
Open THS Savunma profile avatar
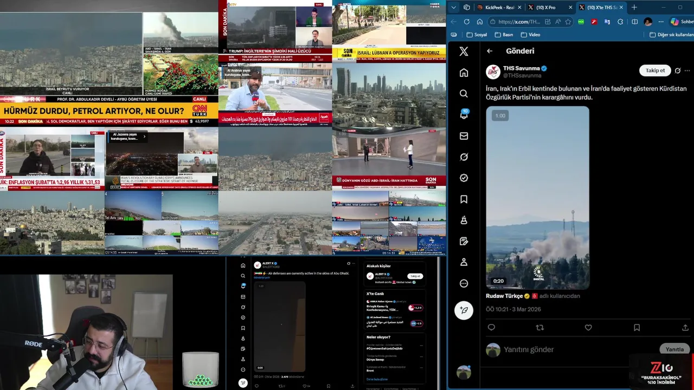pyautogui.click(x=493, y=71)
